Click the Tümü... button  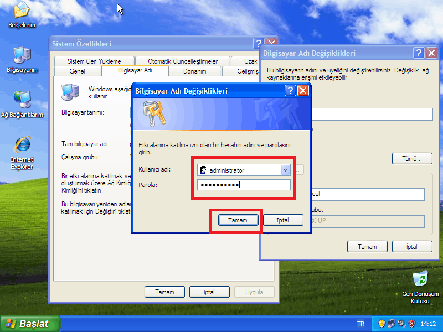coord(412,159)
